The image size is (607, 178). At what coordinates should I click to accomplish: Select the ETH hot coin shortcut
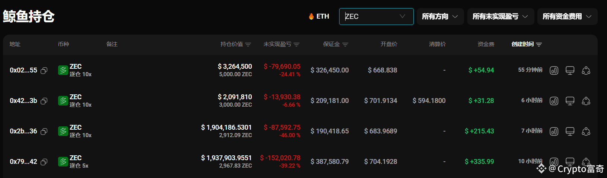click(319, 16)
